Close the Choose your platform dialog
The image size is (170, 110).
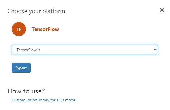162,10
